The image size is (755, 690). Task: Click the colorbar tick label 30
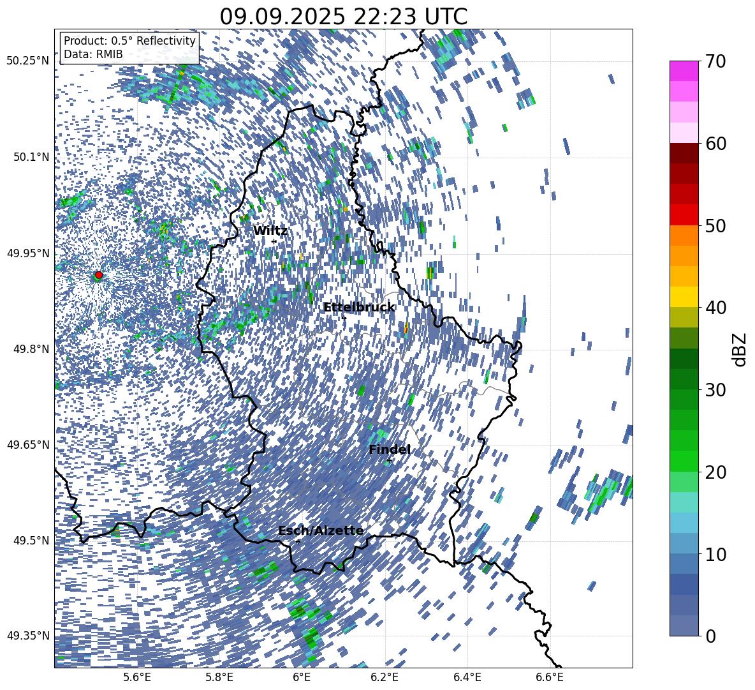click(x=715, y=390)
